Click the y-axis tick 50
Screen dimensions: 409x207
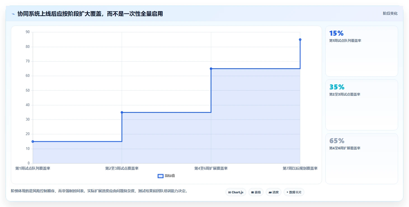tap(27, 90)
